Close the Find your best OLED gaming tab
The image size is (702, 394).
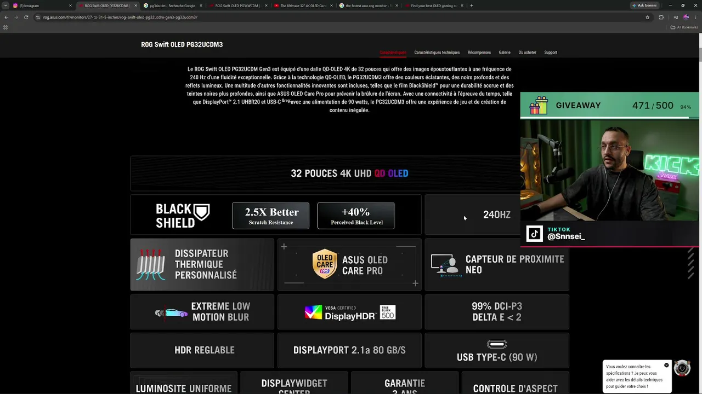[x=462, y=5]
